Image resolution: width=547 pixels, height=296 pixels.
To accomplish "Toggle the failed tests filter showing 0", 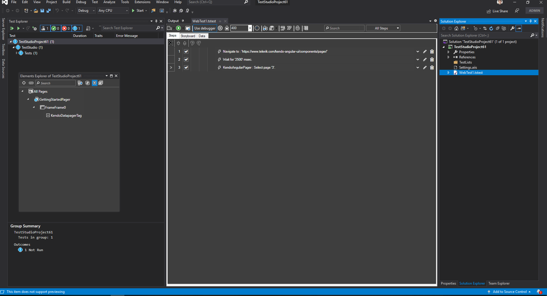I will click(66, 28).
